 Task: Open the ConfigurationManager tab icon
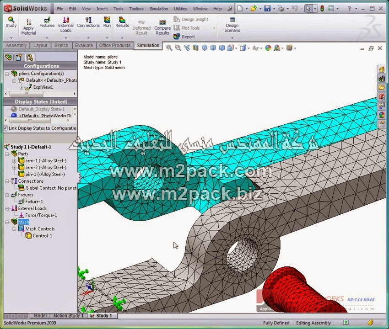(x=30, y=58)
